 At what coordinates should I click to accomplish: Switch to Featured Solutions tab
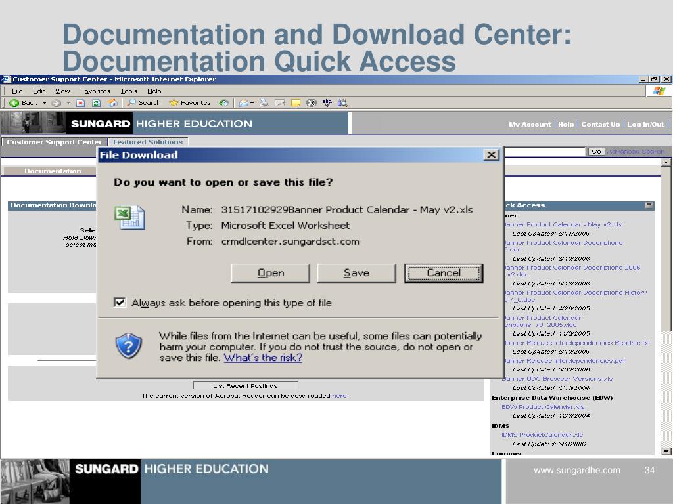coord(148,142)
